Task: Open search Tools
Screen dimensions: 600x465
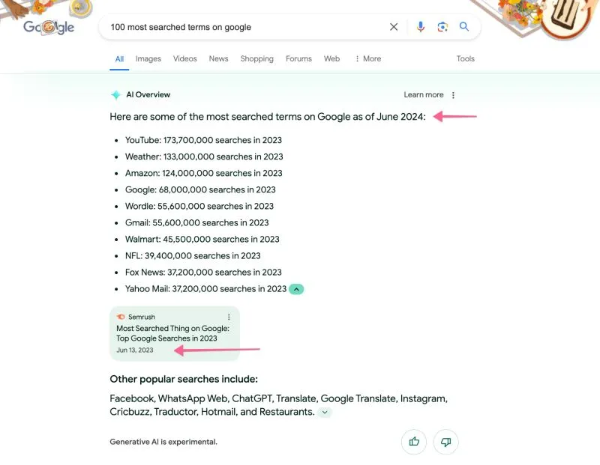Action: pyautogui.click(x=465, y=58)
